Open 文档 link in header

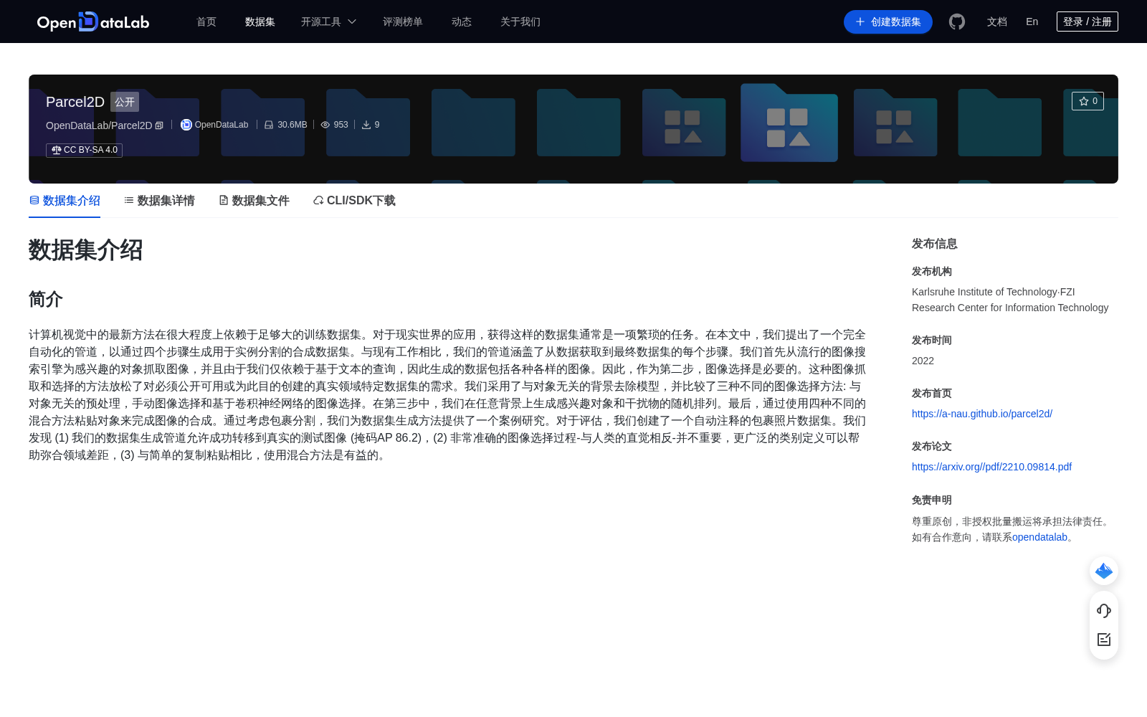click(997, 22)
